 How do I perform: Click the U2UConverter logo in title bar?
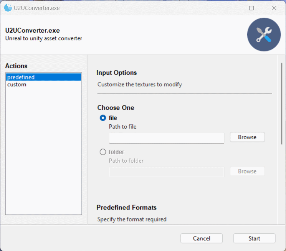click(8, 8)
